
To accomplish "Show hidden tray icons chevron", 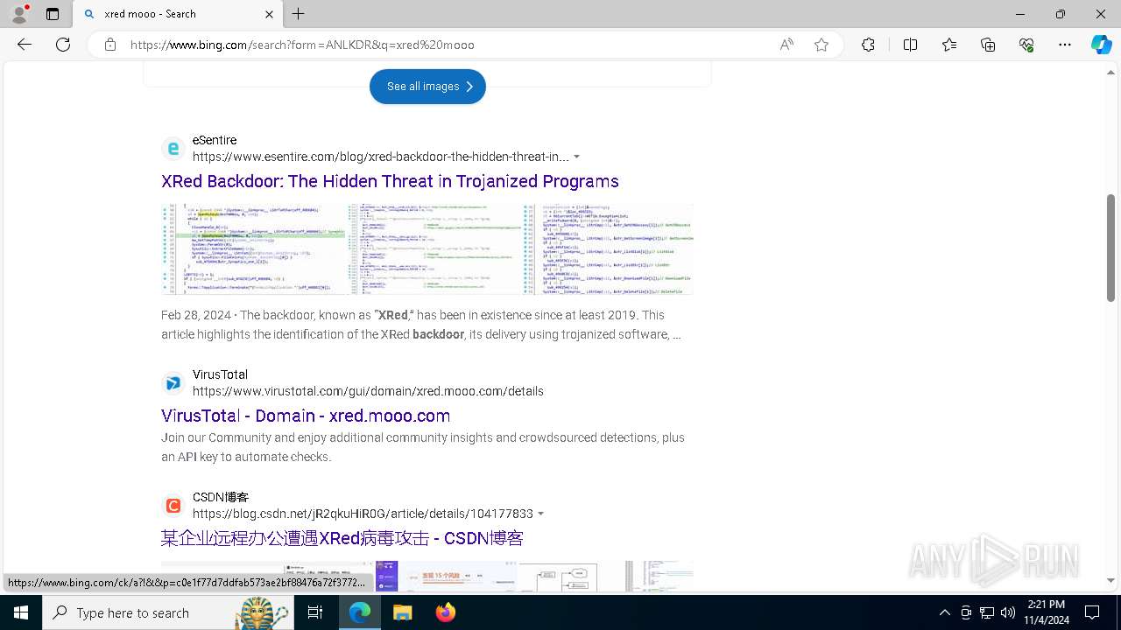I will click(x=944, y=612).
